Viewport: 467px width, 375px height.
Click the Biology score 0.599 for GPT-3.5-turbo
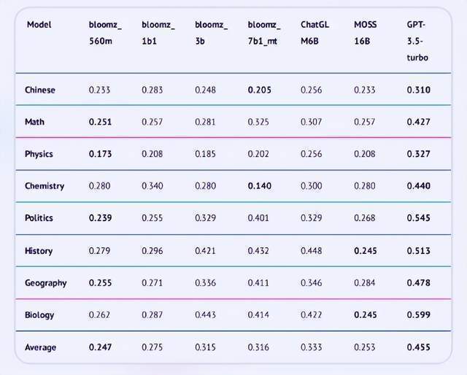click(x=418, y=315)
